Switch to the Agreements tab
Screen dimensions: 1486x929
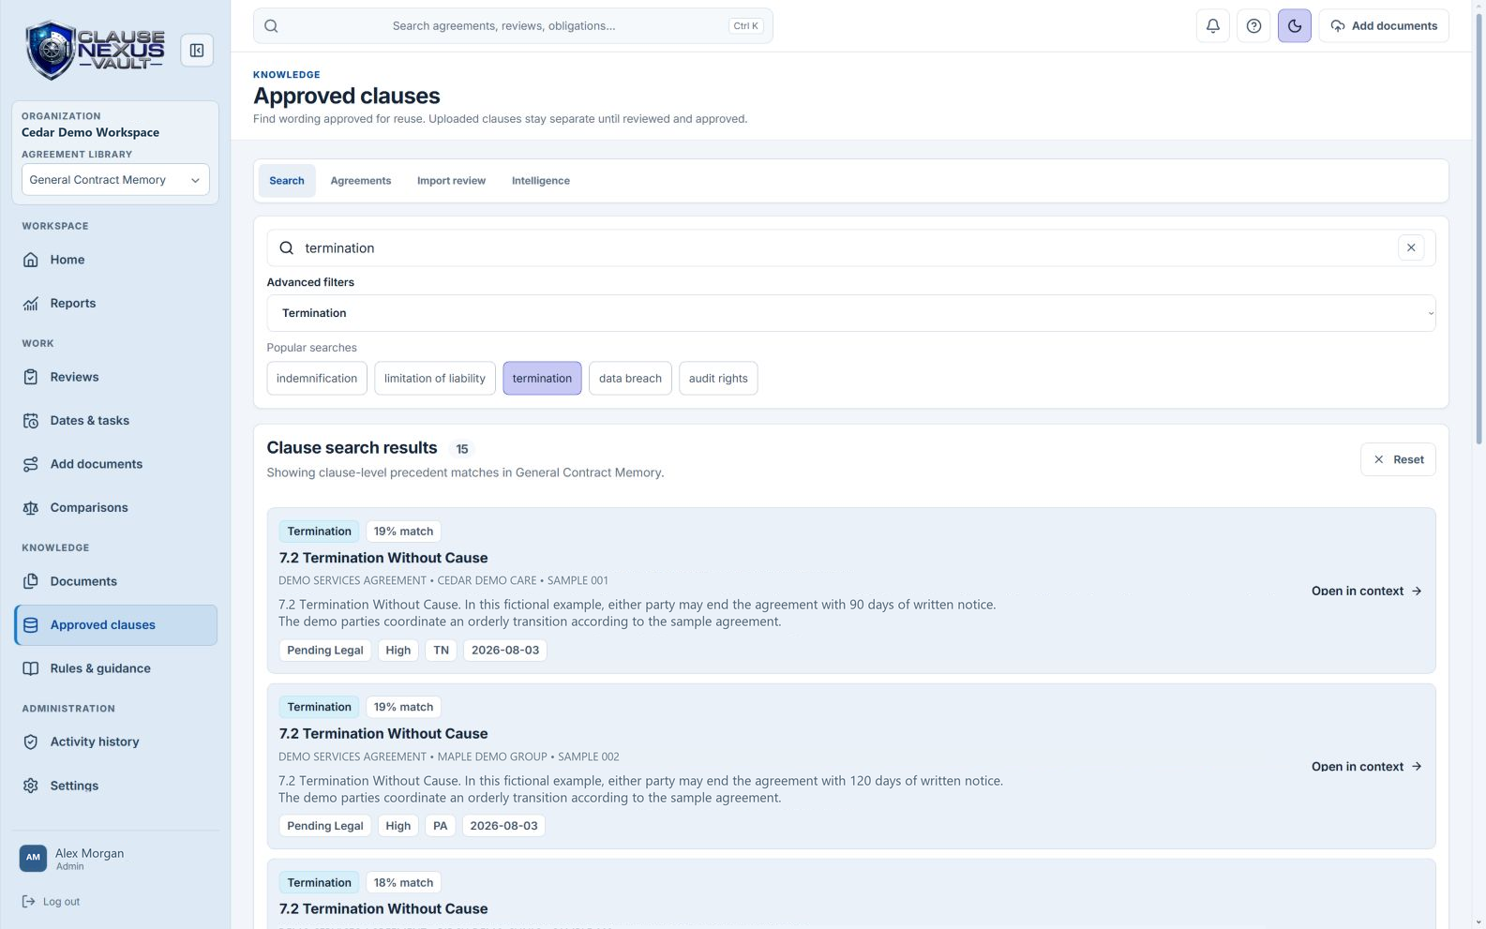point(360,181)
